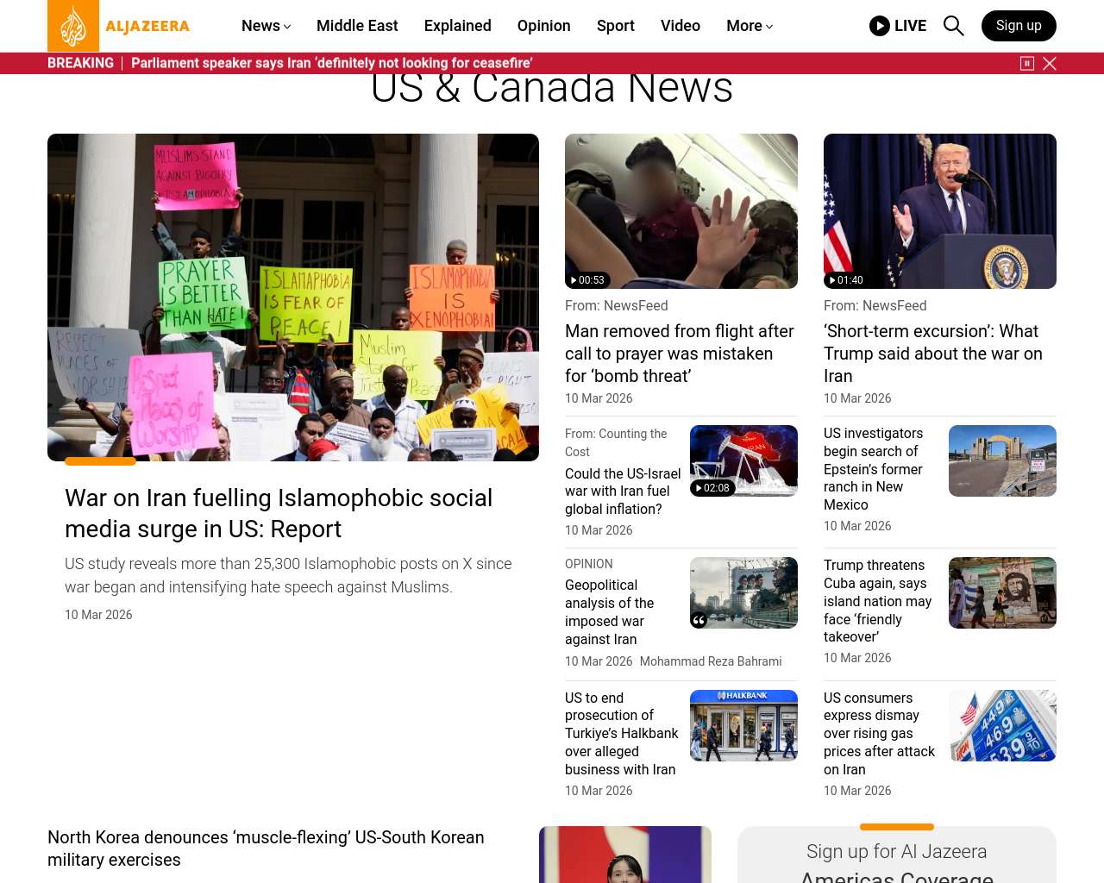Open the Islamophobic social media surge headline

279,513
